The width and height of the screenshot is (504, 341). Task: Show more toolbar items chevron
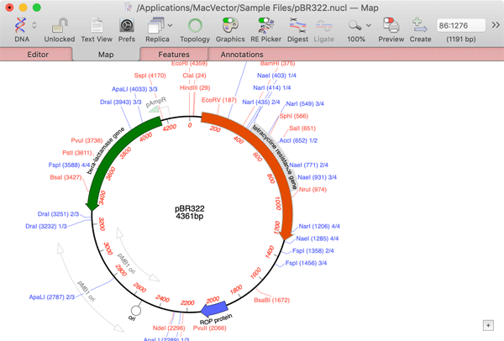pos(496,24)
